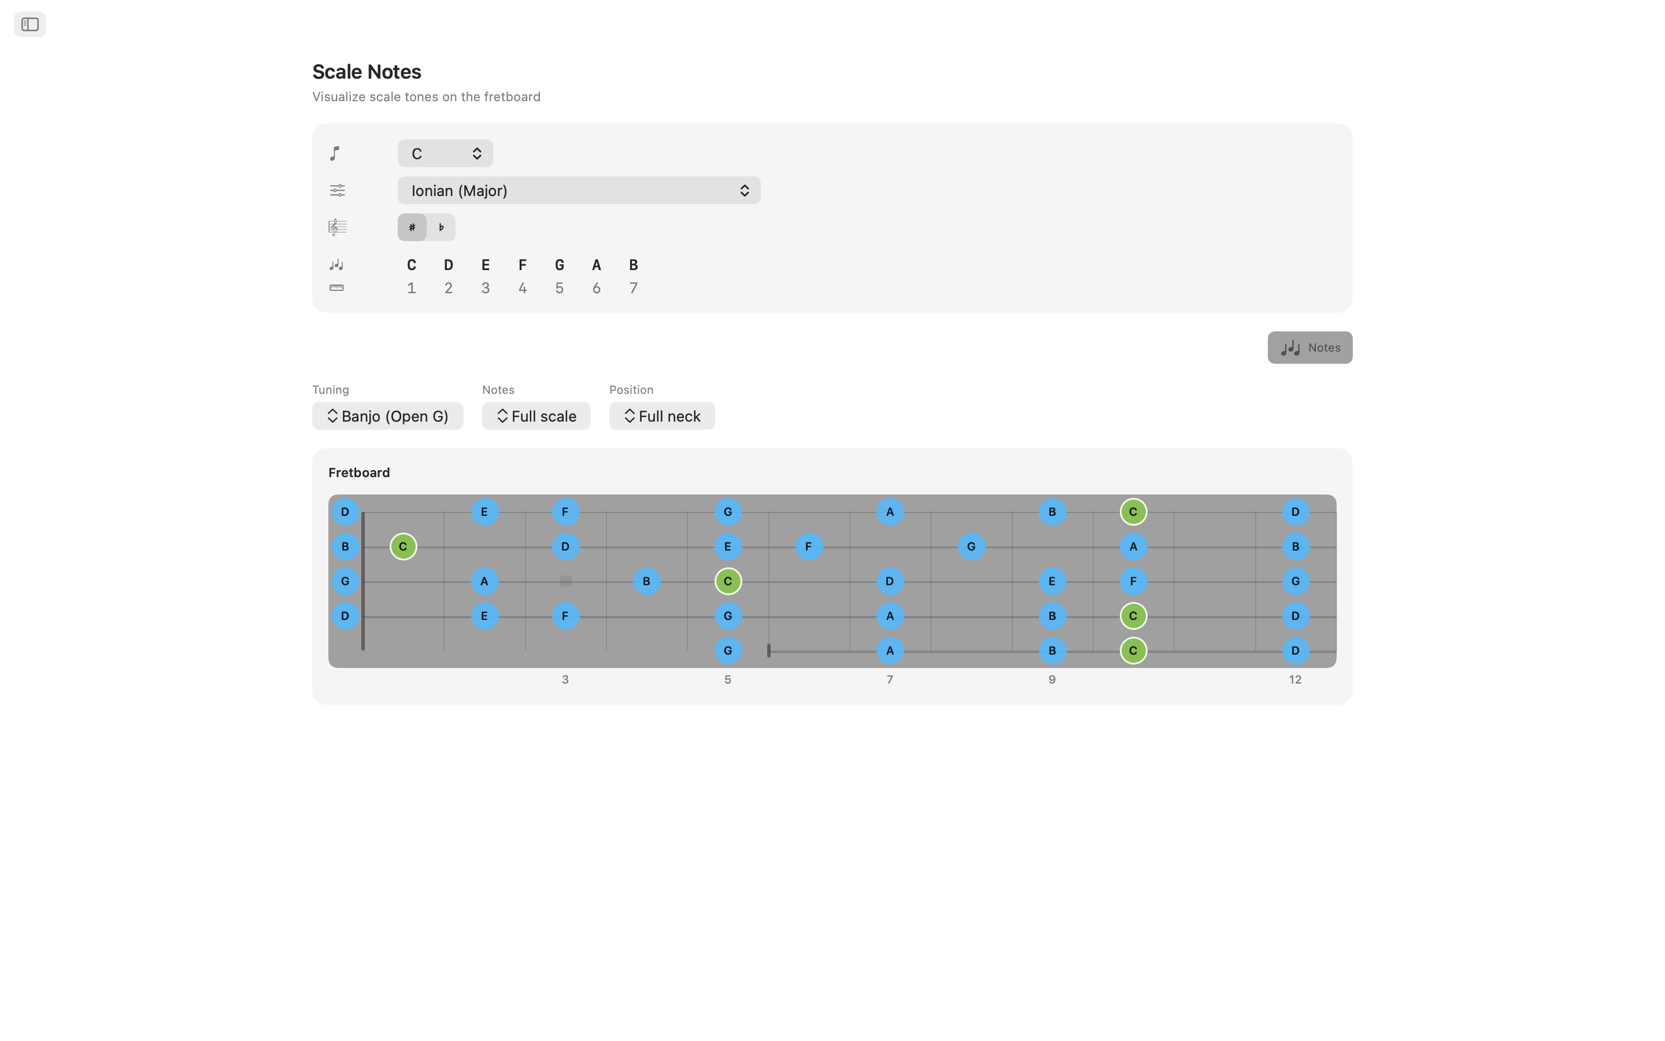Screen dimensions: 1665x1041
Task: Click D note on B string fret 3
Action: 565,547
